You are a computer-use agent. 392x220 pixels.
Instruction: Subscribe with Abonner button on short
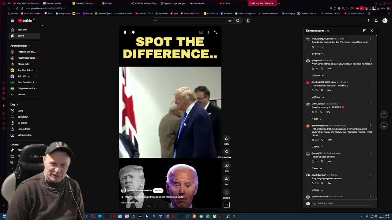(x=158, y=191)
